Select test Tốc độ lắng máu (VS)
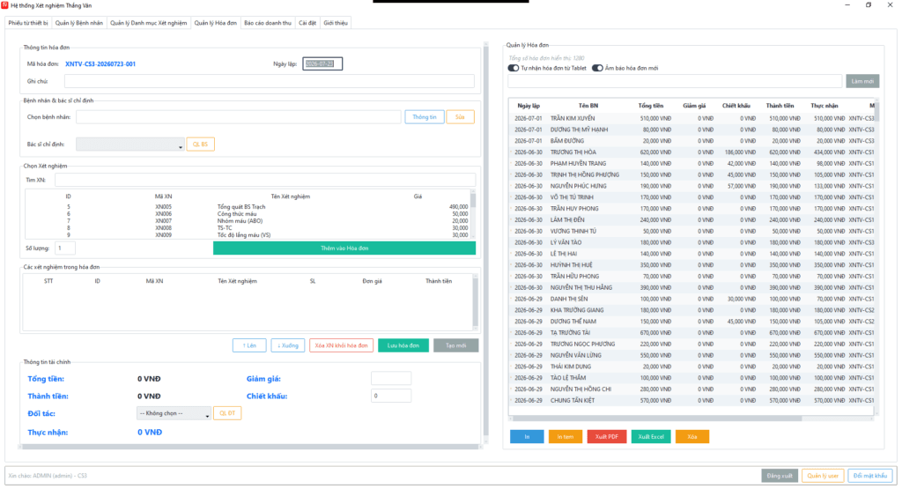Screen dimensions: 902x489 (248, 234)
